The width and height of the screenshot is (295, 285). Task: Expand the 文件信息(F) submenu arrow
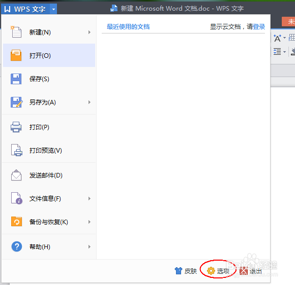(90, 198)
